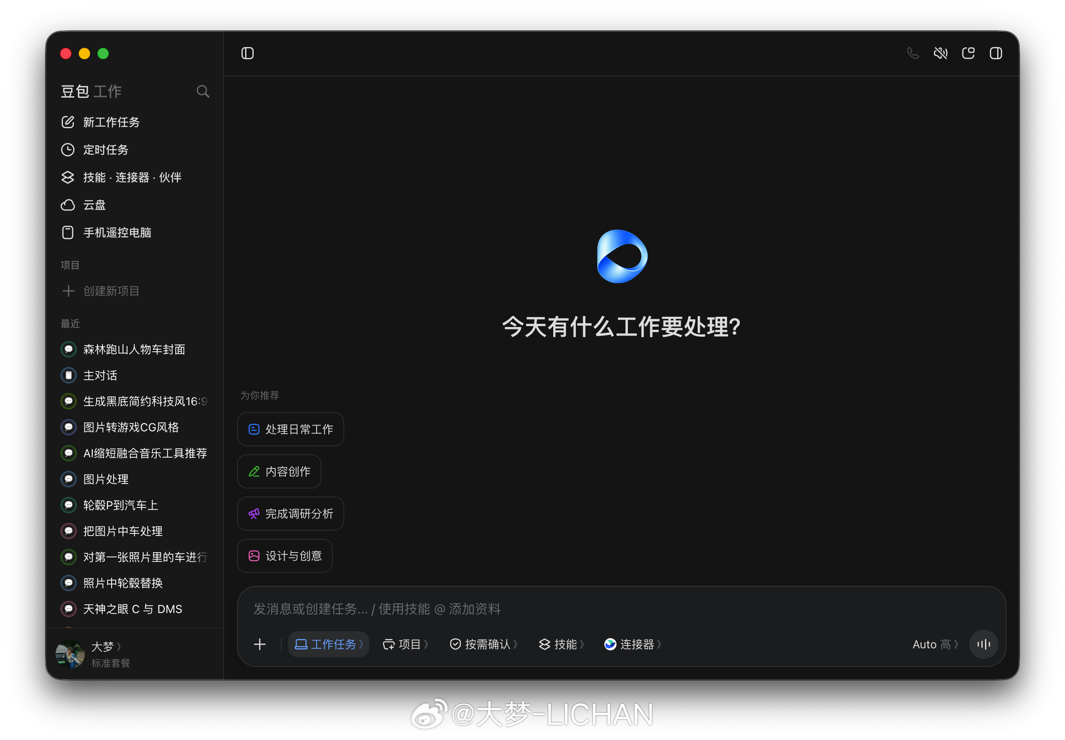1065x740 pixels.
Task: Toggle the right side panel icon
Action: coord(996,53)
